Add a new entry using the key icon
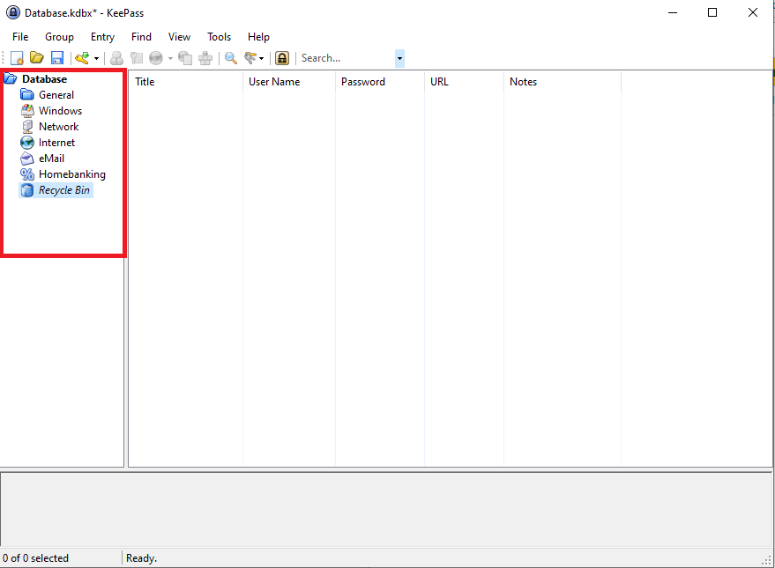The image size is (775, 568). (80, 57)
